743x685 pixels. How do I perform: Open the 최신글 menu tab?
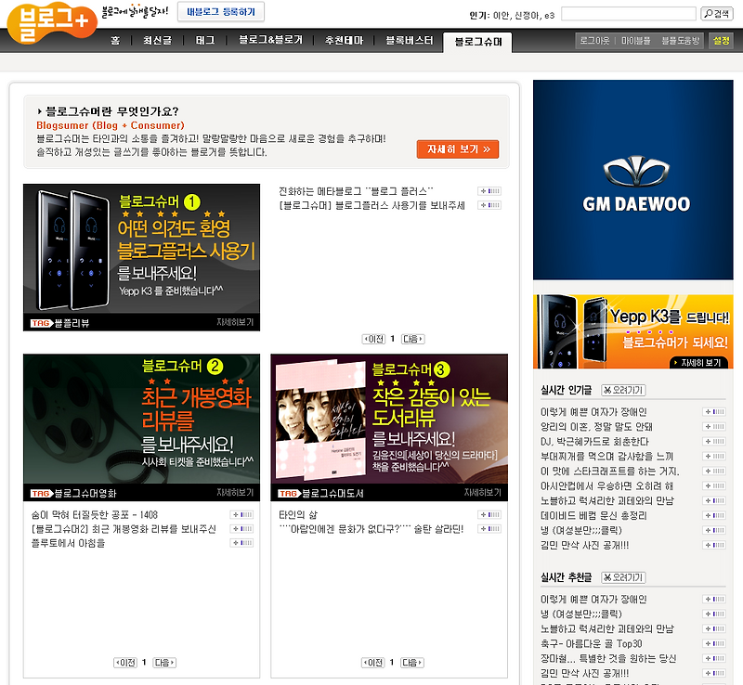(157, 40)
